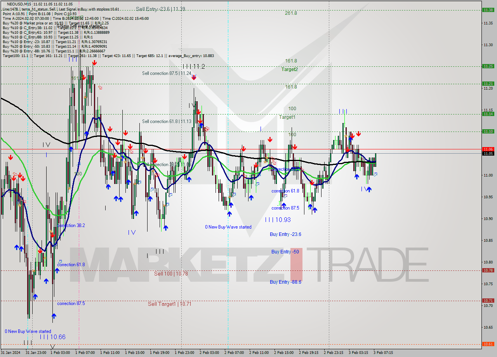The height and width of the screenshot is (357, 497).
Task: Click the '31 Jan 23:00' time axis label
Action: pyautogui.click(x=35, y=353)
